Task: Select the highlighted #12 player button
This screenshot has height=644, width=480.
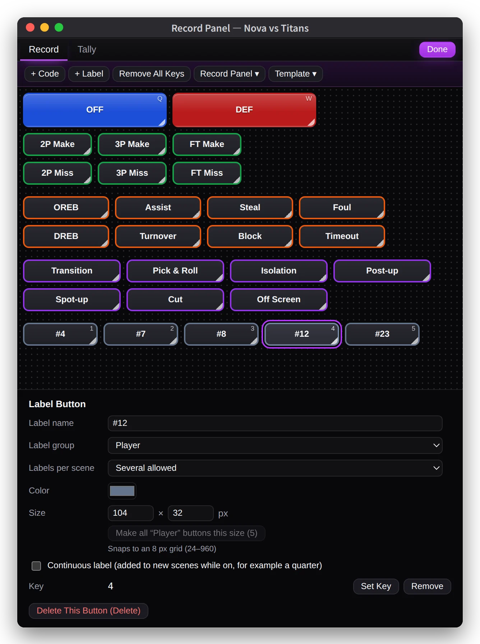Action: click(302, 334)
